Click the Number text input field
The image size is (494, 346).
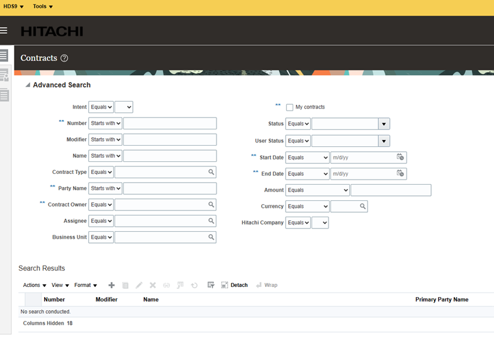(170, 123)
